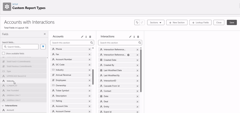Delete the Interactions section using trash icon
Viewport: 240px width, 113px height.
click(x=138, y=37)
